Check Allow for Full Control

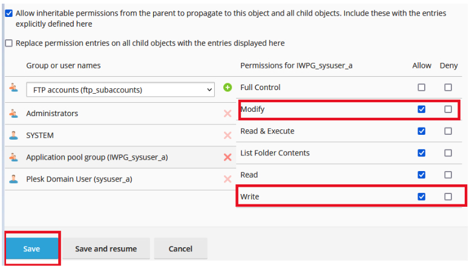coord(421,88)
